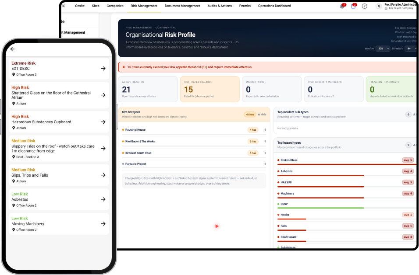Click High Risk label for Hazardous Substances

(20, 116)
